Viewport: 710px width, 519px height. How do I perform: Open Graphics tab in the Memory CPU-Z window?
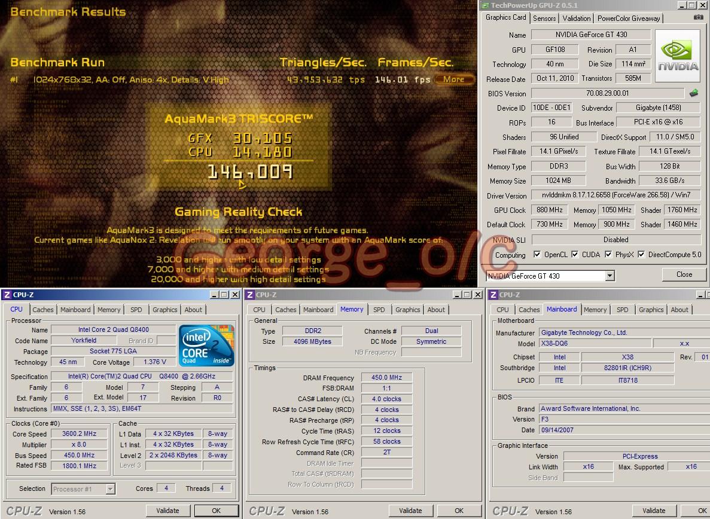click(407, 310)
